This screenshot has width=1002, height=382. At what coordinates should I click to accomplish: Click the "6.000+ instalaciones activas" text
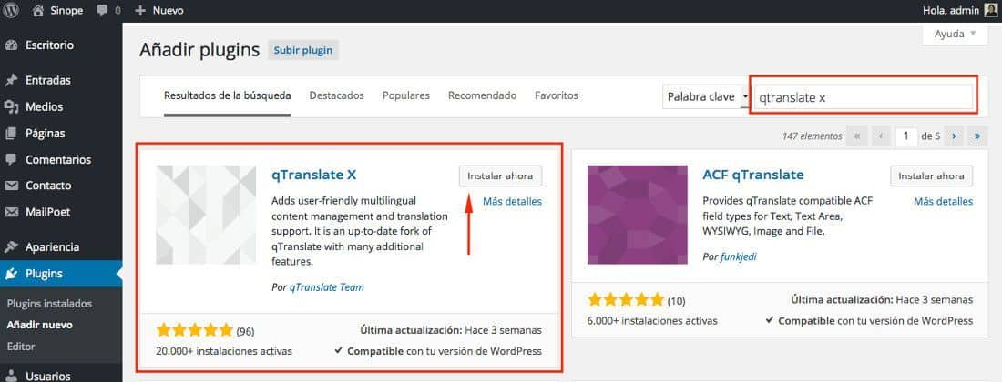pos(652,320)
